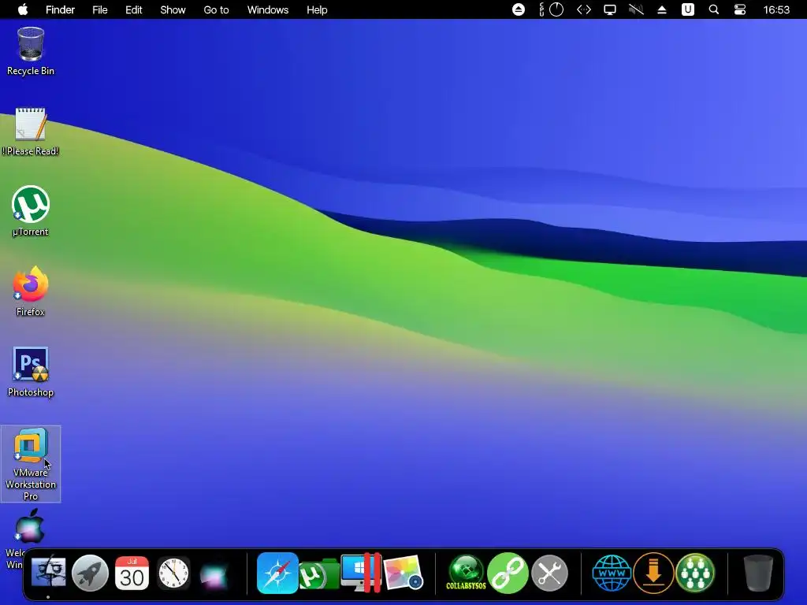807x605 pixels.
Task: Open the Go to menu
Action: [x=216, y=9]
